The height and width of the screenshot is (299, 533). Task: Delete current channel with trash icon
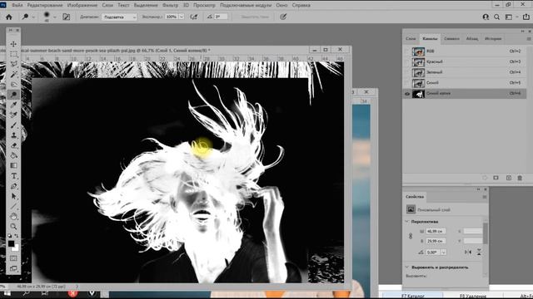(x=520, y=178)
